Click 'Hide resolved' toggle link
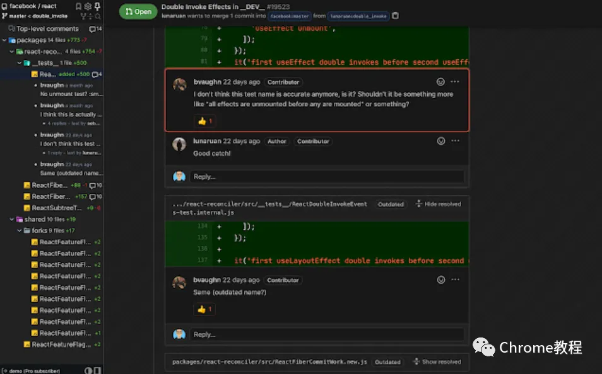 pyautogui.click(x=438, y=204)
